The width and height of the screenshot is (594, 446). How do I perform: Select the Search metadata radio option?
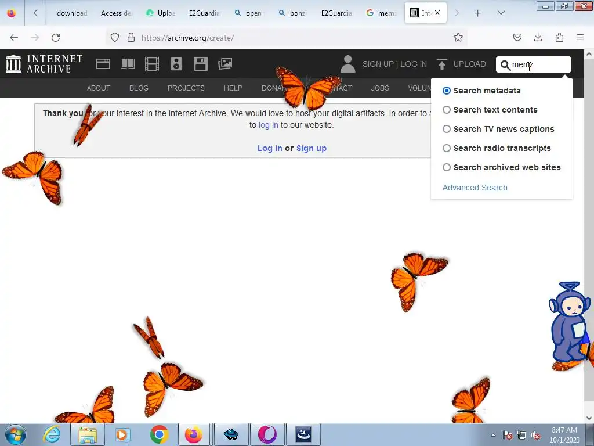(447, 91)
